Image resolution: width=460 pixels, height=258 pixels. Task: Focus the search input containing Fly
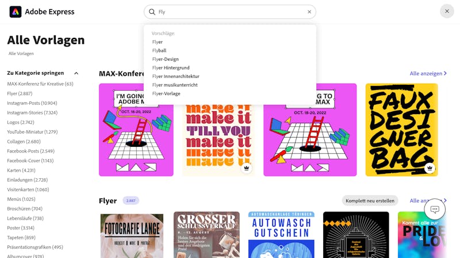pyautogui.click(x=231, y=11)
